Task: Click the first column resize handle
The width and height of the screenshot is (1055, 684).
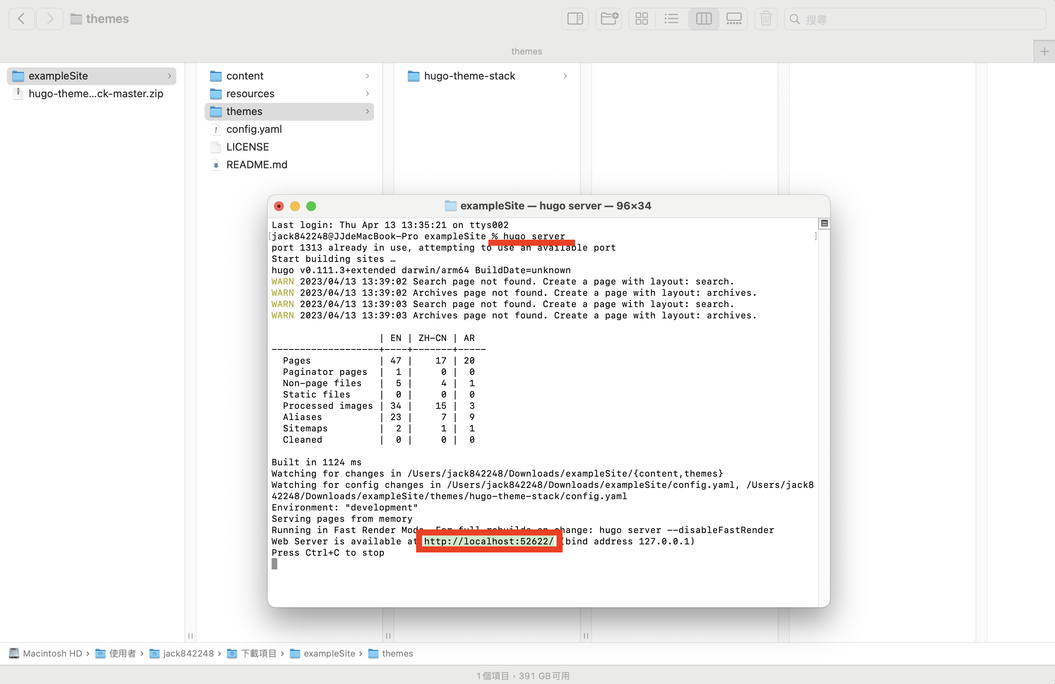Action: pyautogui.click(x=190, y=636)
